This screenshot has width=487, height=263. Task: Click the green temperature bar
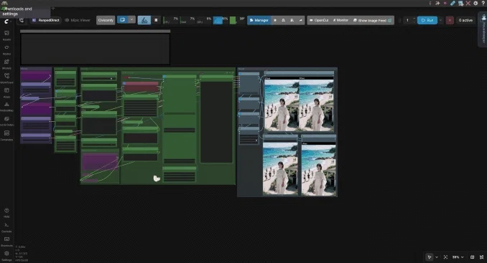[x=232, y=21]
